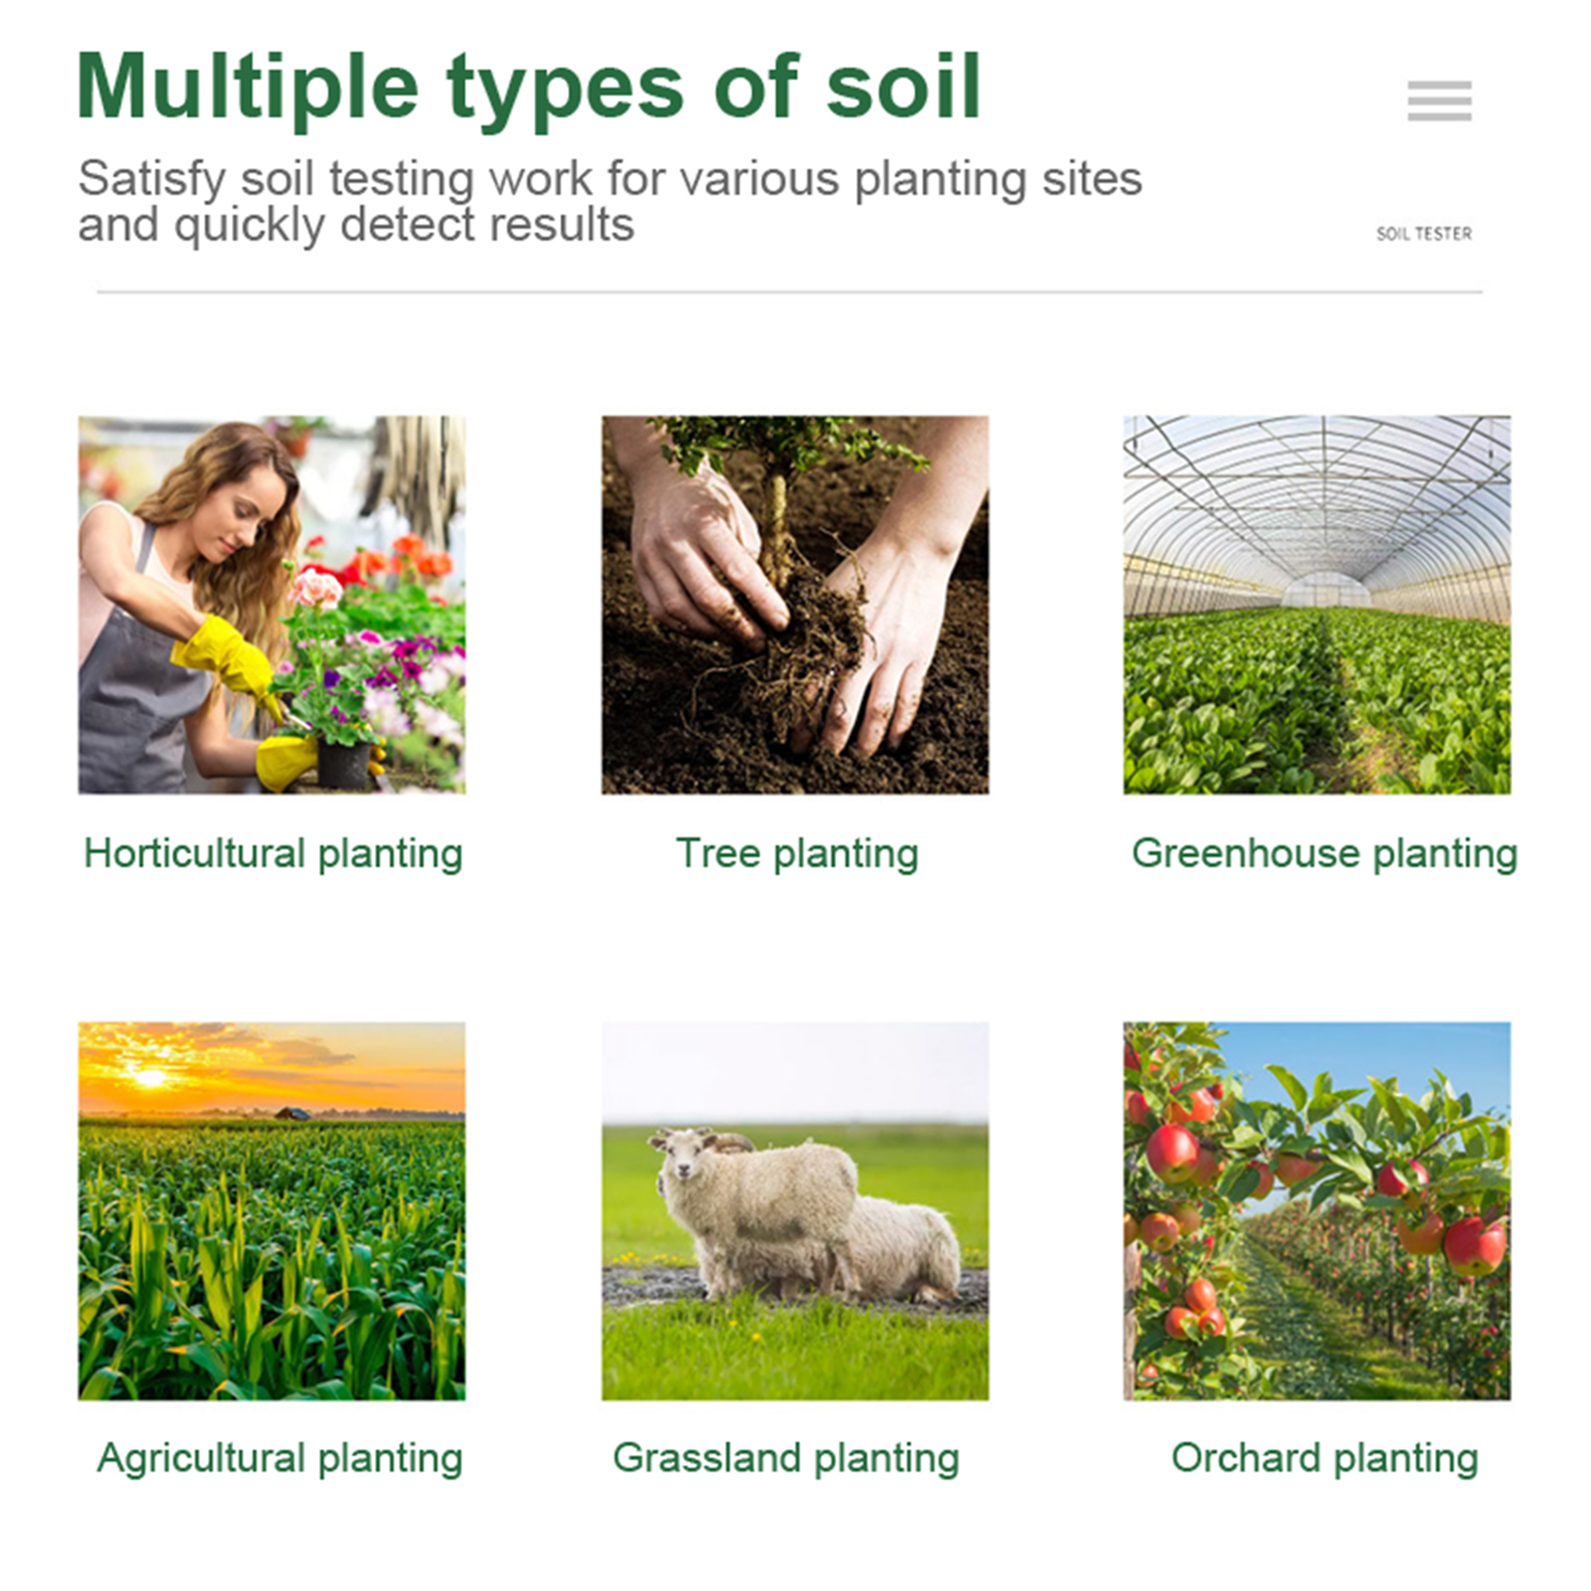
Task: Select the Grassland planting sheep image
Action: click(x=795, y=1210)
